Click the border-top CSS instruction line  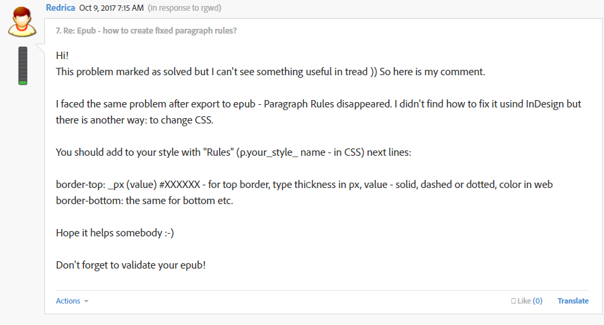pos(304,185)
